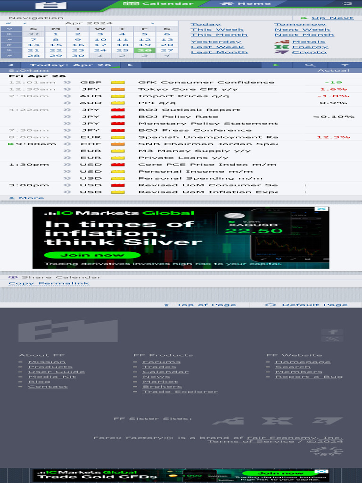Viewport: 362px width, 483px height.
Task: Click the Share Calendar icon
Action: point(13,277)
